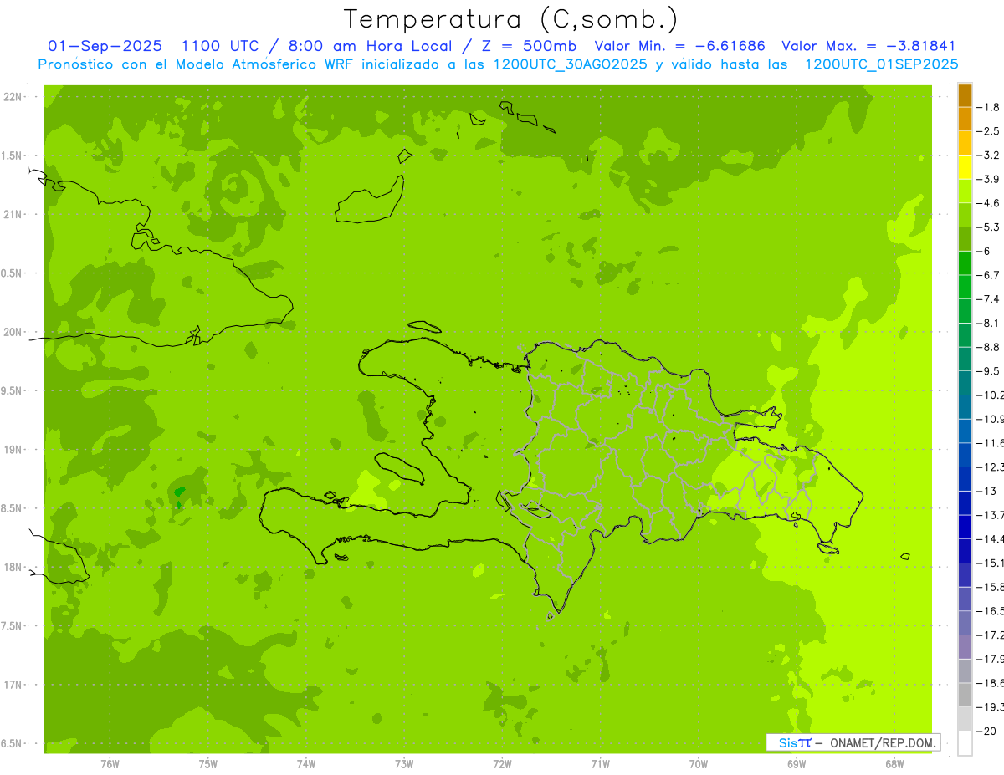The height and width of the screenshot is (775, 1004).
Task: Click the orange swatch above -1.8
Action: click(x=965, y=95)
